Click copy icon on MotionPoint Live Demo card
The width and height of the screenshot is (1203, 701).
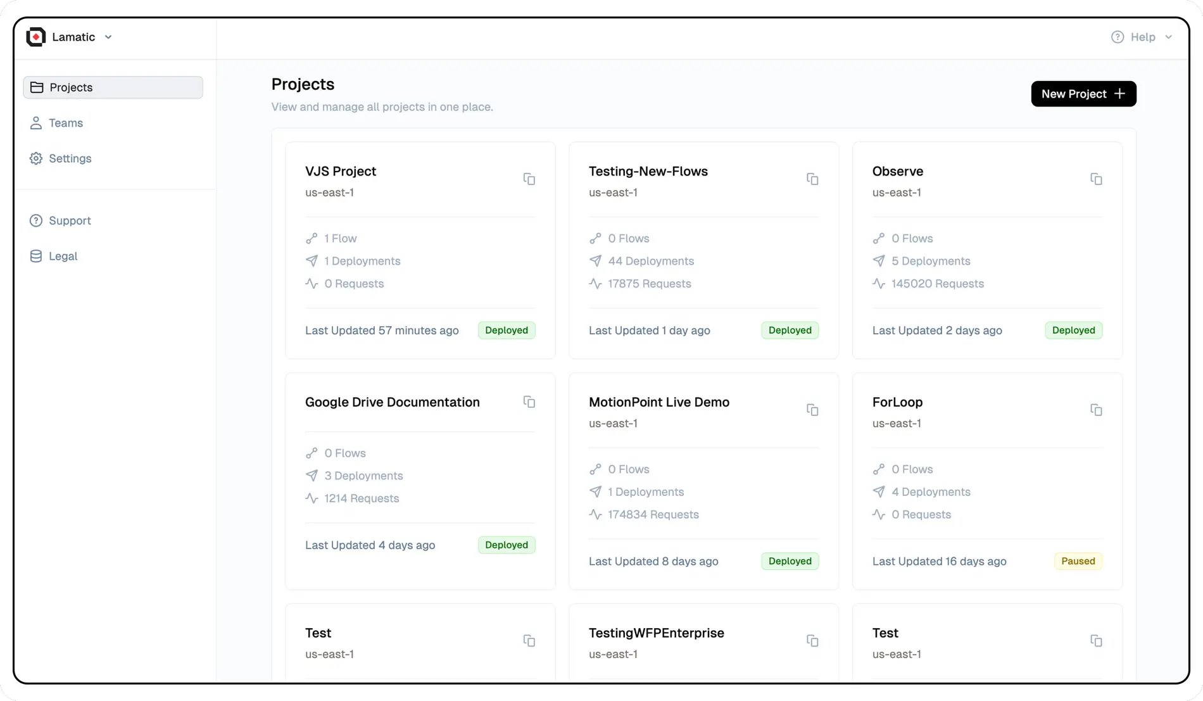[812, 410]
